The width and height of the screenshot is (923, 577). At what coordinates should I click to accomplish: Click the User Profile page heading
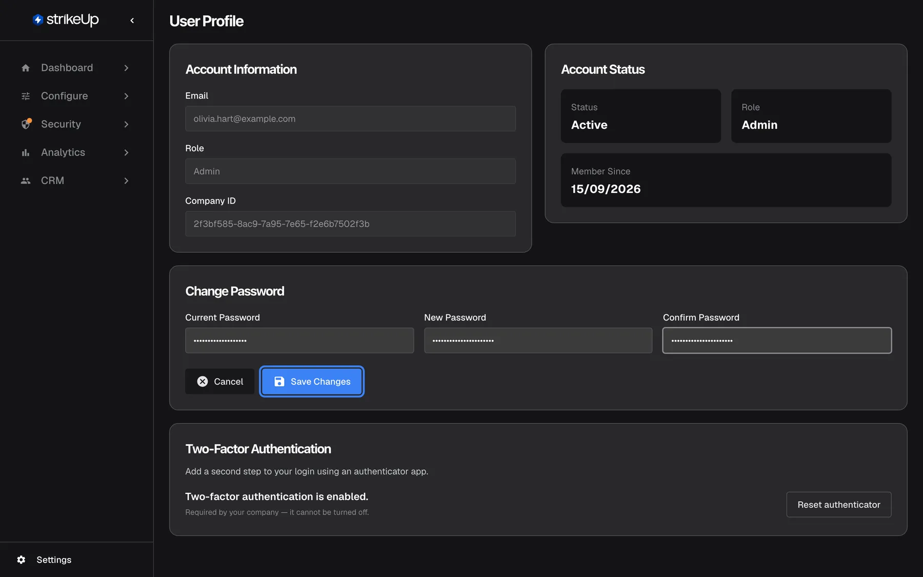[x=206, y=21]
